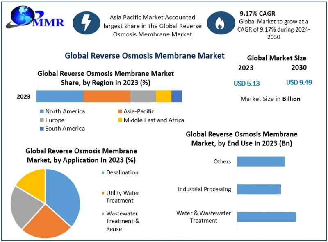Click the yellow segment of the 2023 region bar
328x242 pixels.
point(163,97)
